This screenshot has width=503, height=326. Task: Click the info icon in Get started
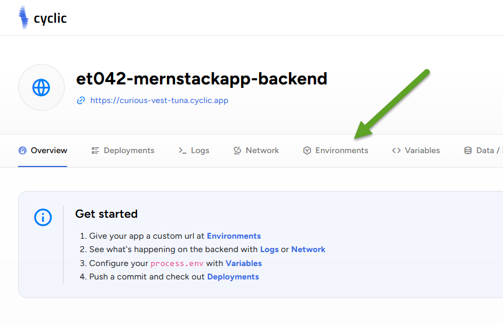(x=43, y=218)
